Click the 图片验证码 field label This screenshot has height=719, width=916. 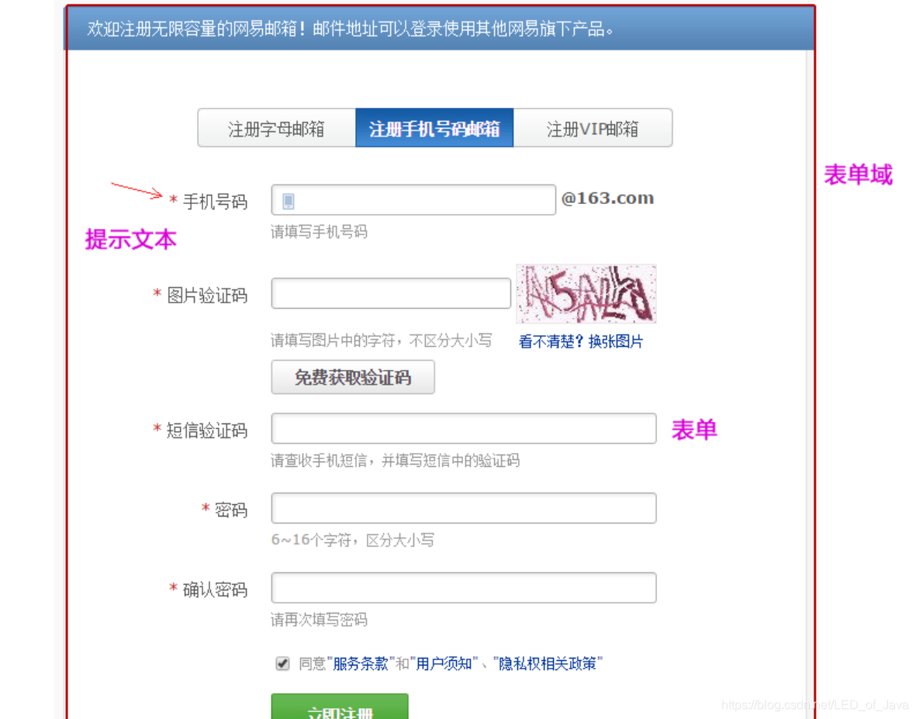coord(207,296)
